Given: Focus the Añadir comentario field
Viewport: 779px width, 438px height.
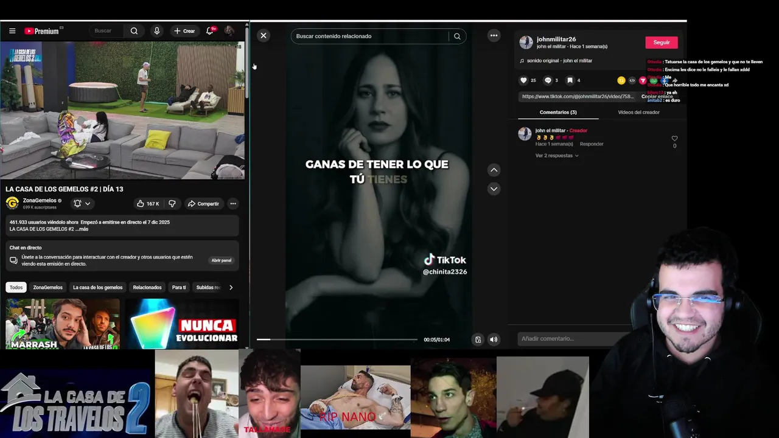Looking at the screenshot, I should tap(575, 339).
